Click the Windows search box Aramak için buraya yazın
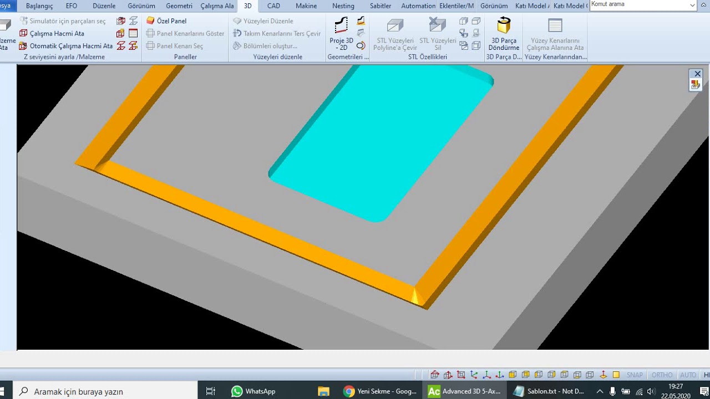710x399 pixels. click(x=105, y=391)
